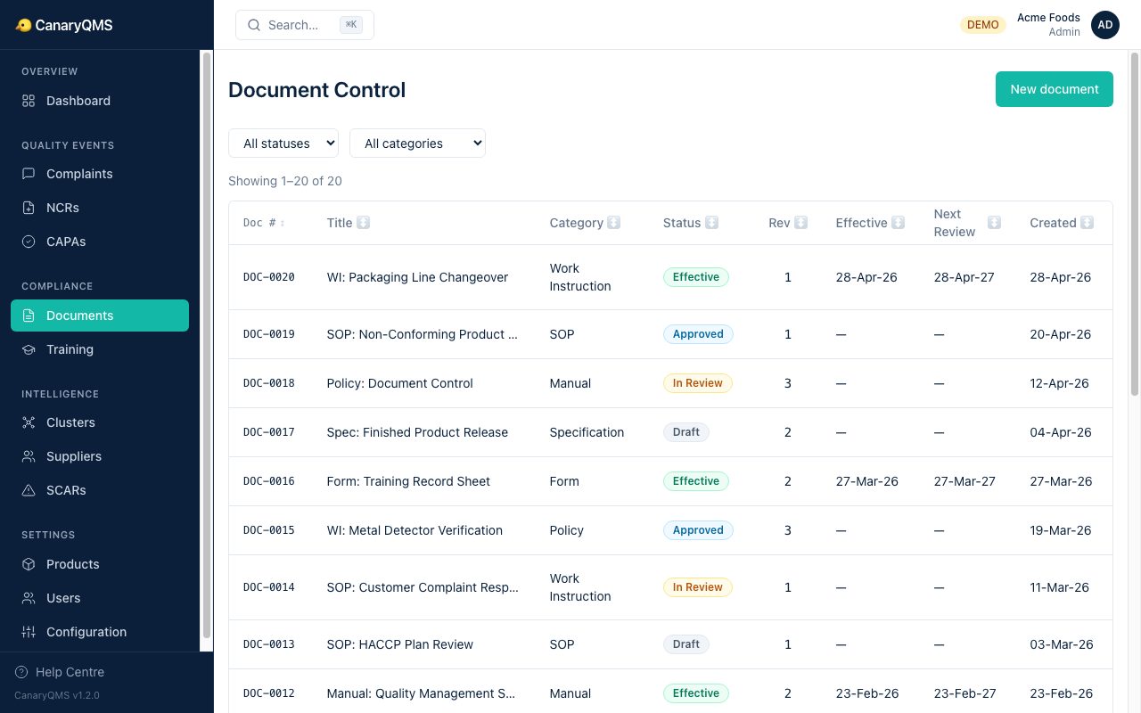The height and width of the screenshot is (713, 1141).
Task: Sort by Doc # column header
Action: tap(264, 223)
